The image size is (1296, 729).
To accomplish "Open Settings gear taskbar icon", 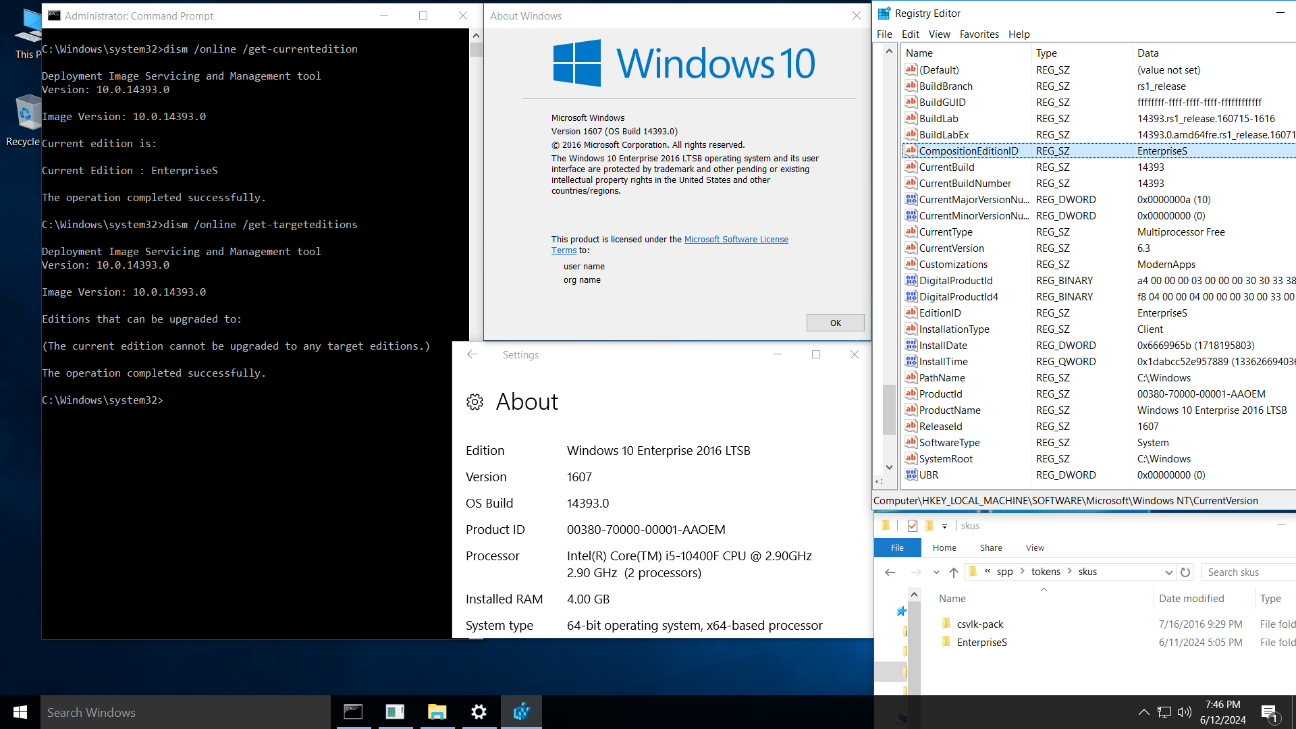I will (479, 712).
